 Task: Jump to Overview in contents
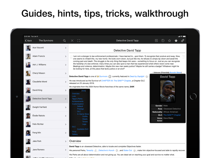click(x=76, y=94)
